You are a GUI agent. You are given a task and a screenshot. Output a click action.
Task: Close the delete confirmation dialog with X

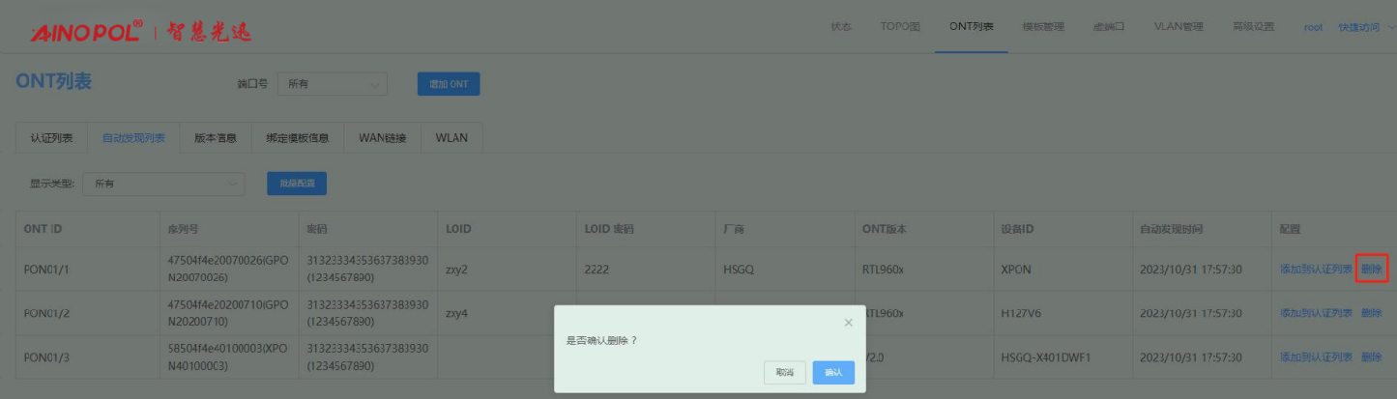pos(848,322)
